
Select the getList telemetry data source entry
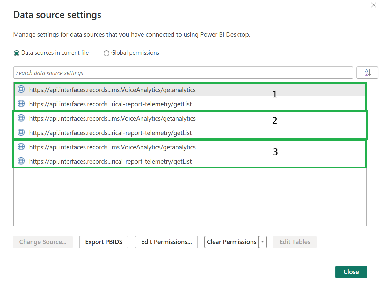tap(110, 103)
